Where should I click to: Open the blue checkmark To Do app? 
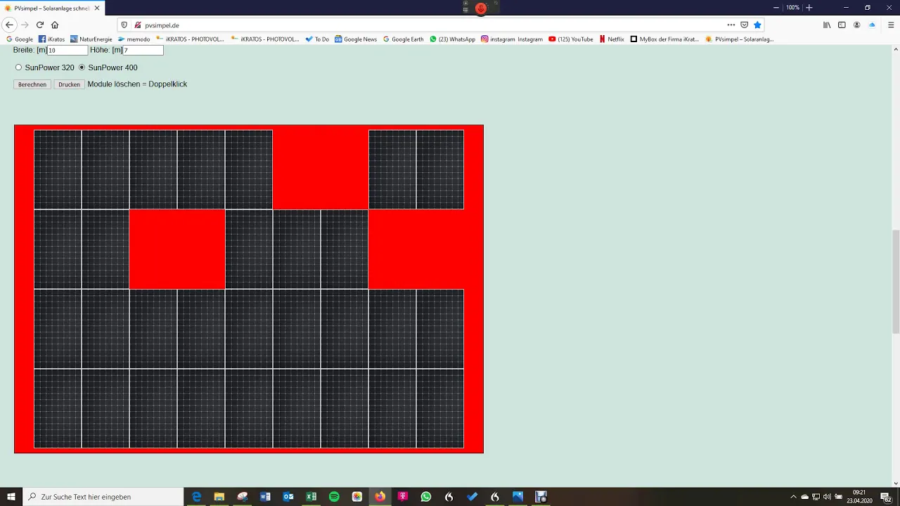(472, 496)
